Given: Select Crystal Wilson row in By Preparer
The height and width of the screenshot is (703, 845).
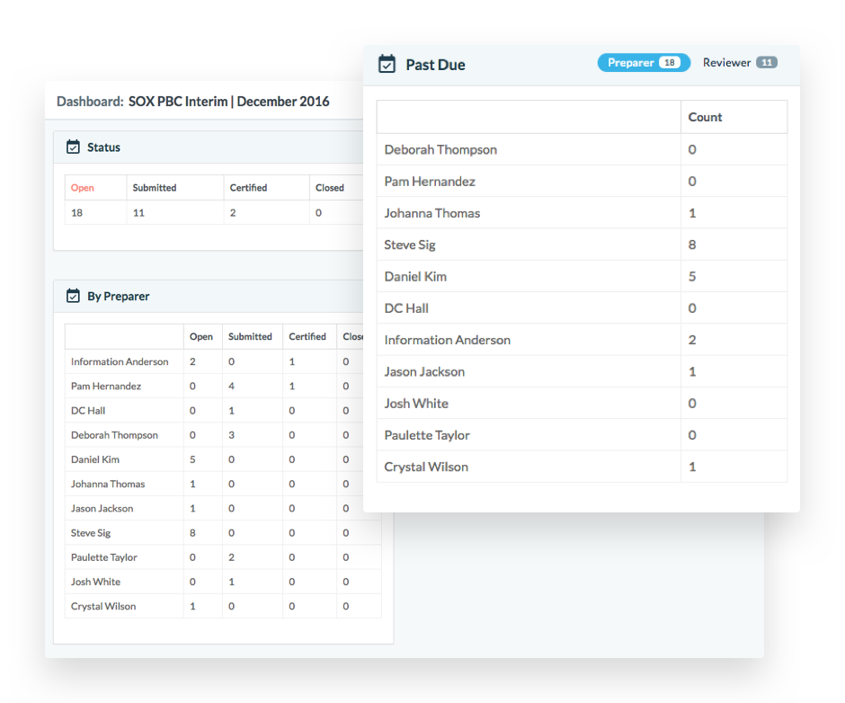Looking at the screenshot, I should [223, 606].
